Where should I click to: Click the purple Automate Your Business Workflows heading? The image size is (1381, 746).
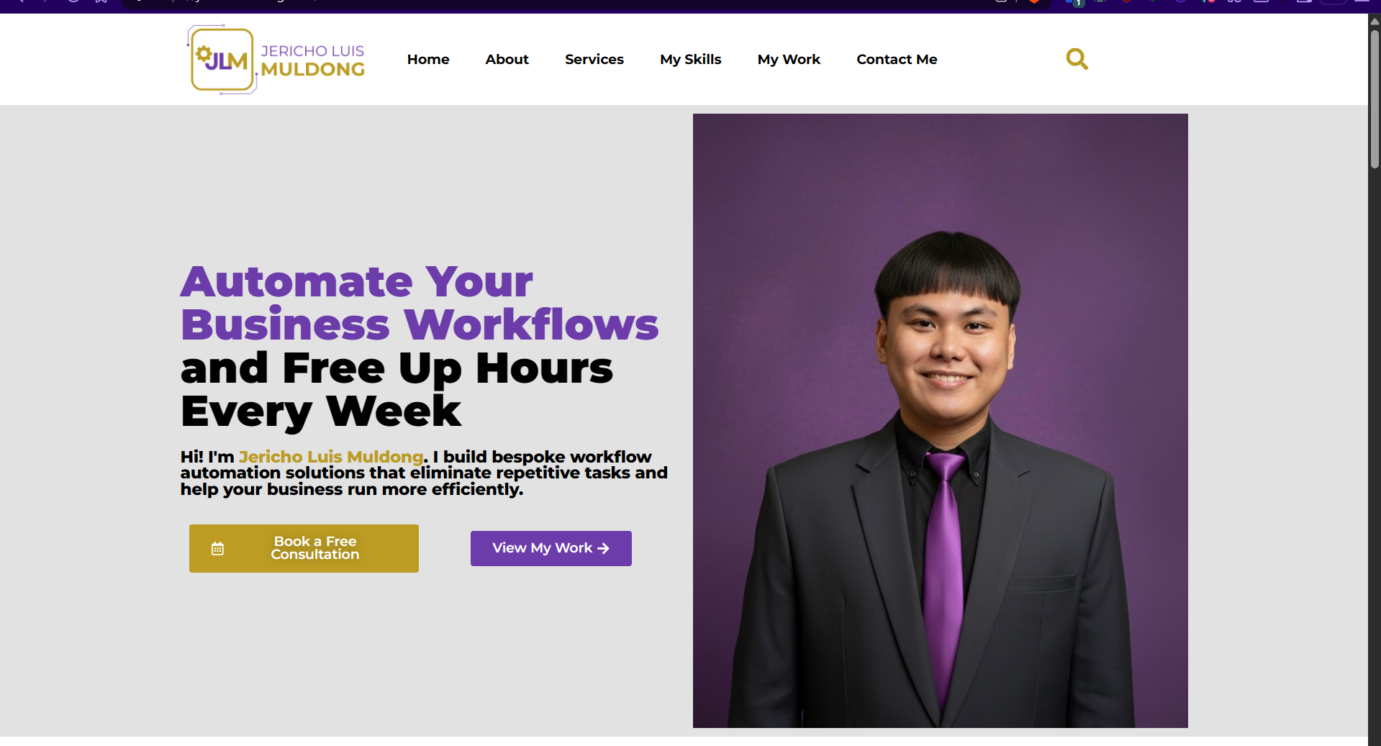(x=420, y=303)
